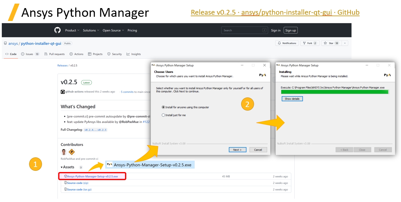Viewport: 401px width, 202px height.
Task: Open the Pull requests tab
Action: [55, 54]
